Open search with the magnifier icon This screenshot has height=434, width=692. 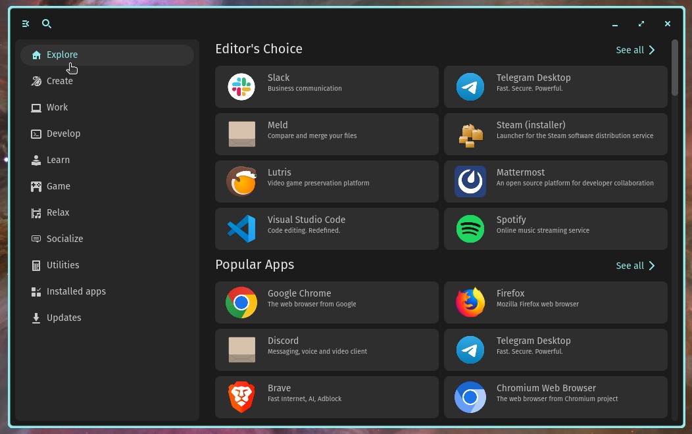click(46, 24)
